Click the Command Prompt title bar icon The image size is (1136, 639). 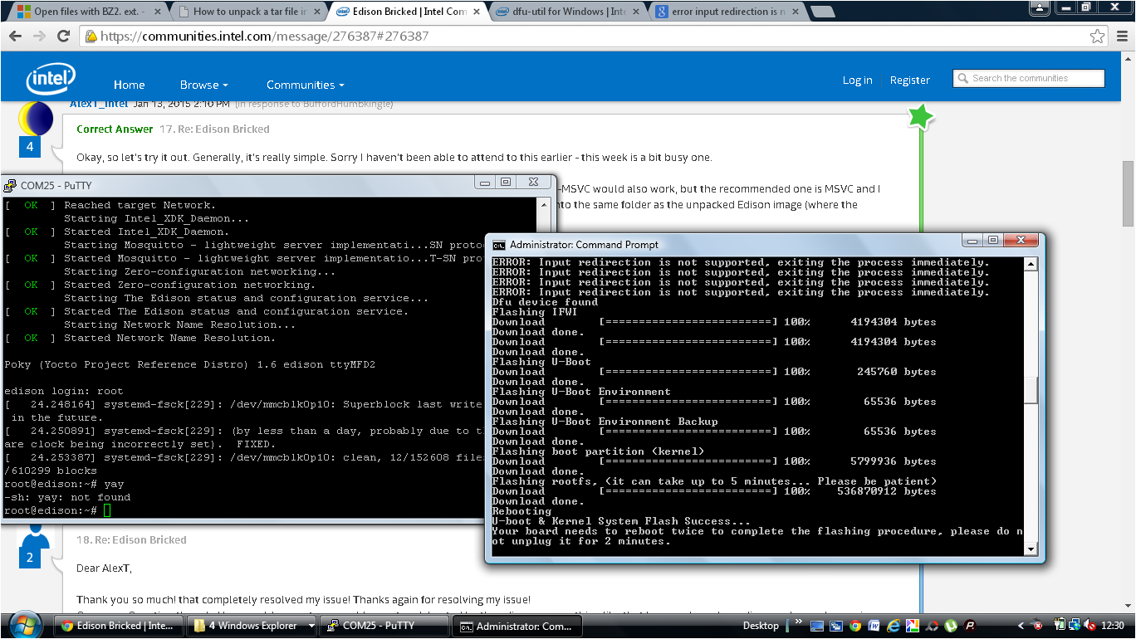[498, 245]
